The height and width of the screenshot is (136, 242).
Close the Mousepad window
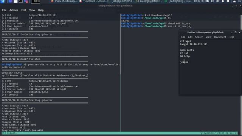pyautogui.click(x=239, y=32)
